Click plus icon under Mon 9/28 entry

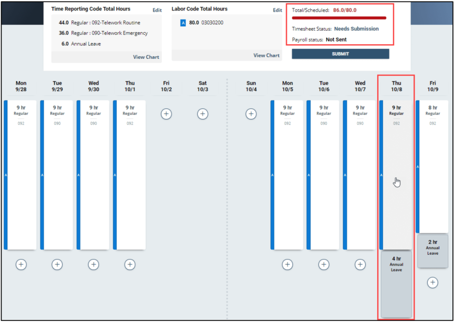pos(21,265)
